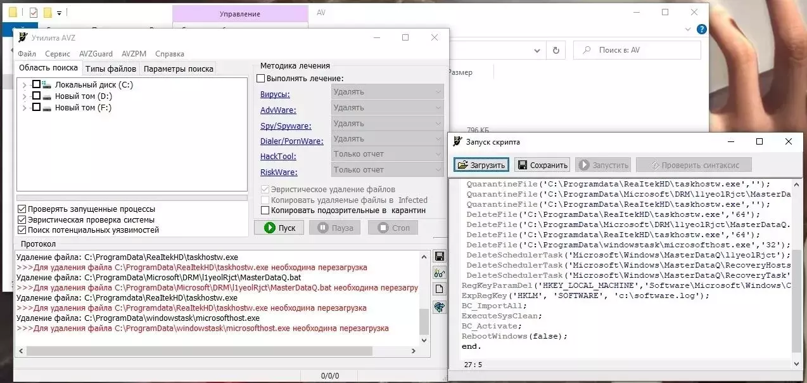Click the magnifier icon in Explorer search
Image resolution: width=807 pixels, height=383 pixels.
(x=587, y=50)
